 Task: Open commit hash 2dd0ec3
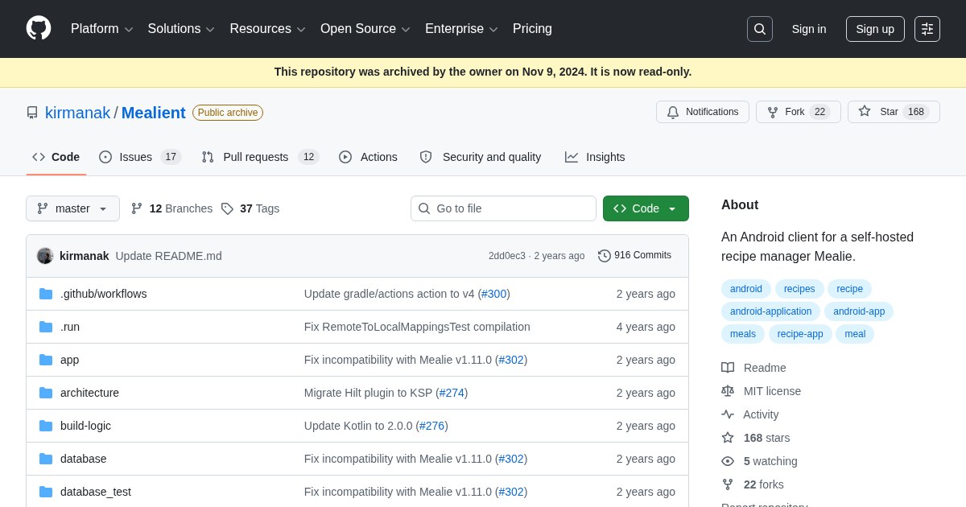(x=507, y=256)
